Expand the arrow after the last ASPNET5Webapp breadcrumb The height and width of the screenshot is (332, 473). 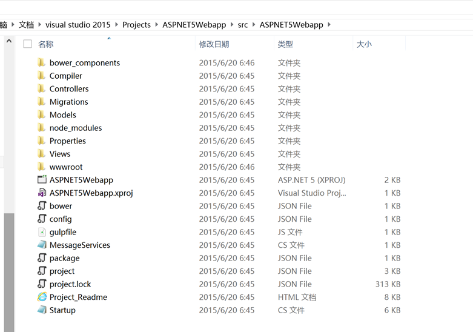(x=329, y=24)
